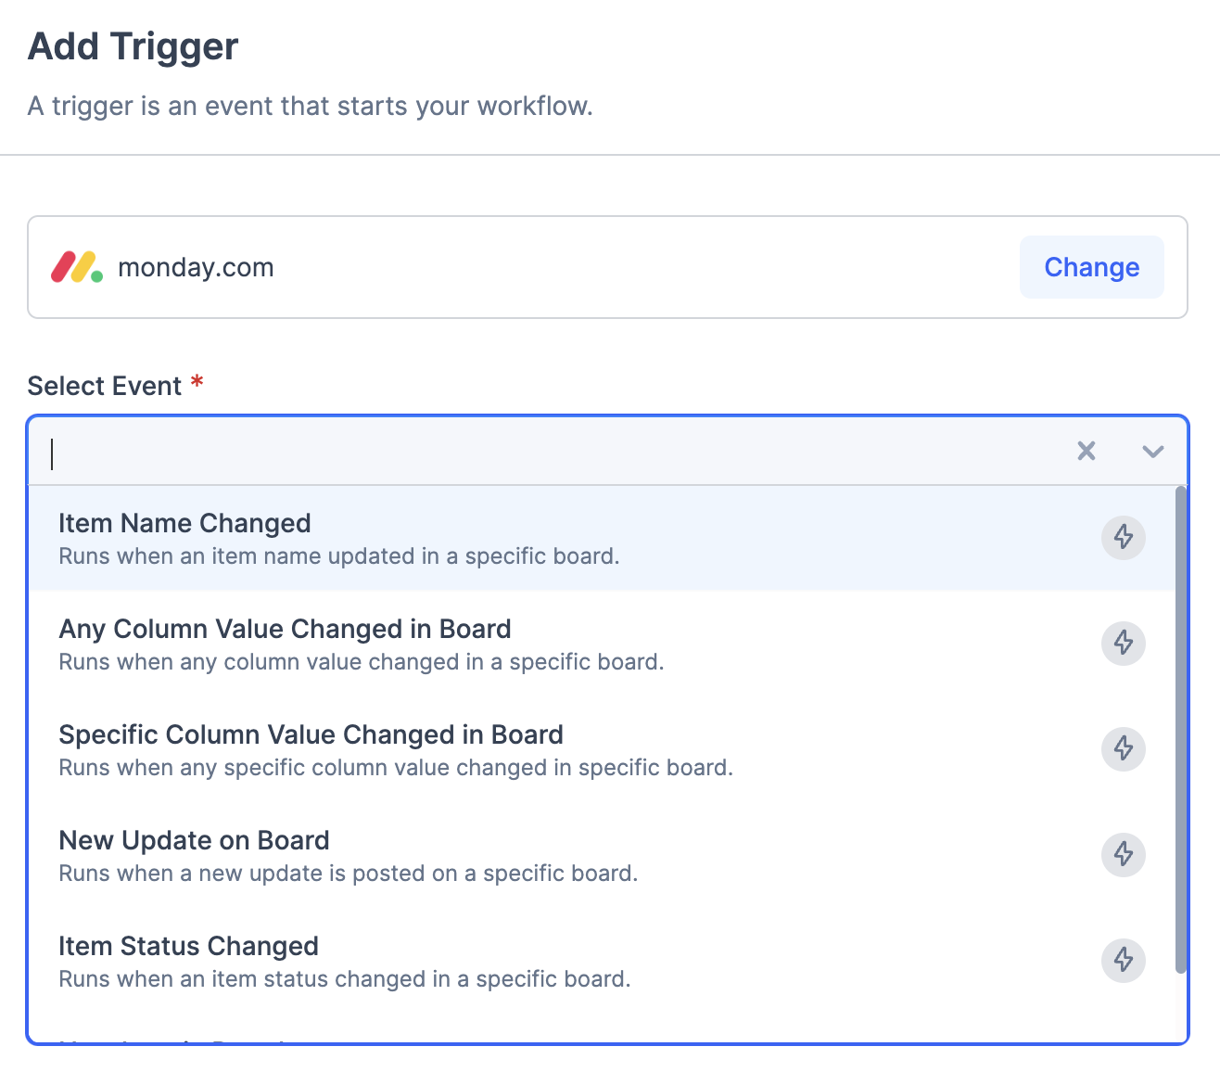Click lightning icon beside Item Name Changed
The width and height of the screenshot is (1220, 1072).
(x=1124, y=537)
